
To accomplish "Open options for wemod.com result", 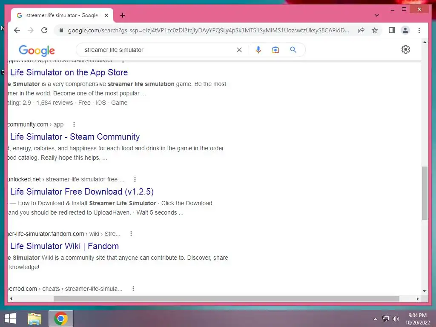I will pyautogui.click(x=133, y=289).
